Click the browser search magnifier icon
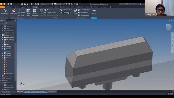The image size is (174, 98). 13,20
